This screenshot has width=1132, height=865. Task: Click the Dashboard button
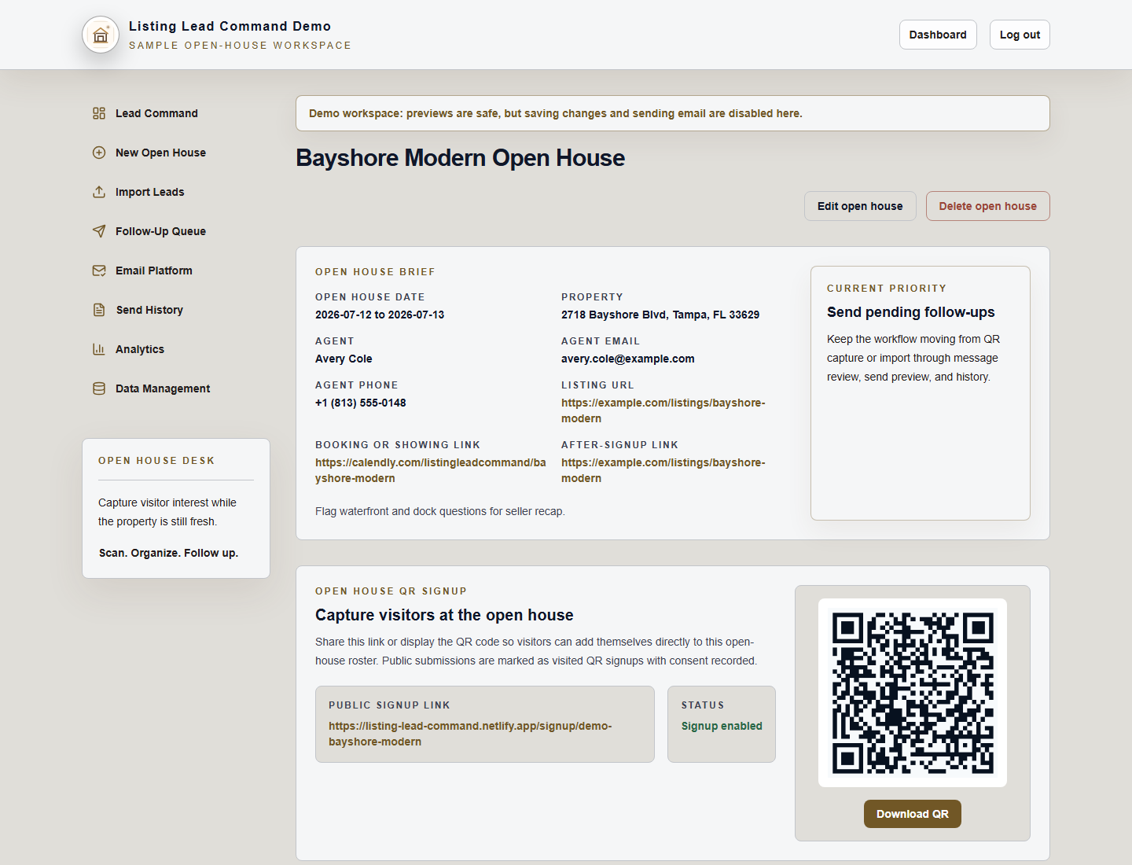point(938,35)
